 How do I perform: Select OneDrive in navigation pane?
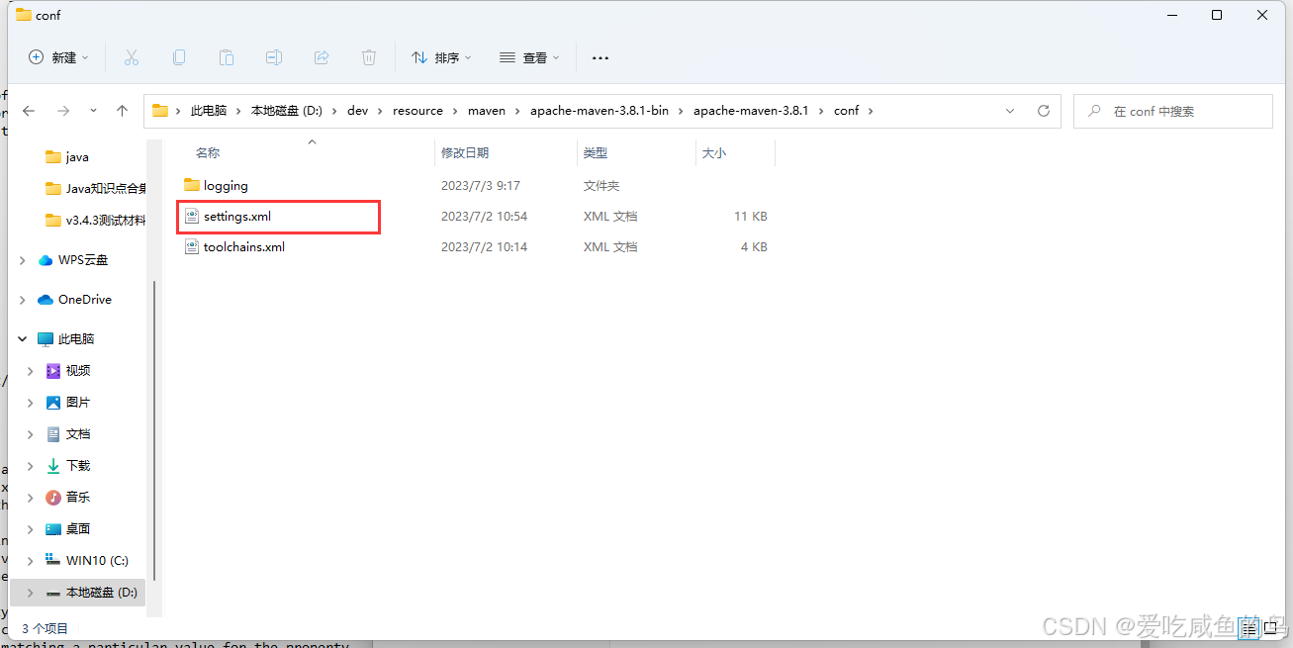pos(85,300)
